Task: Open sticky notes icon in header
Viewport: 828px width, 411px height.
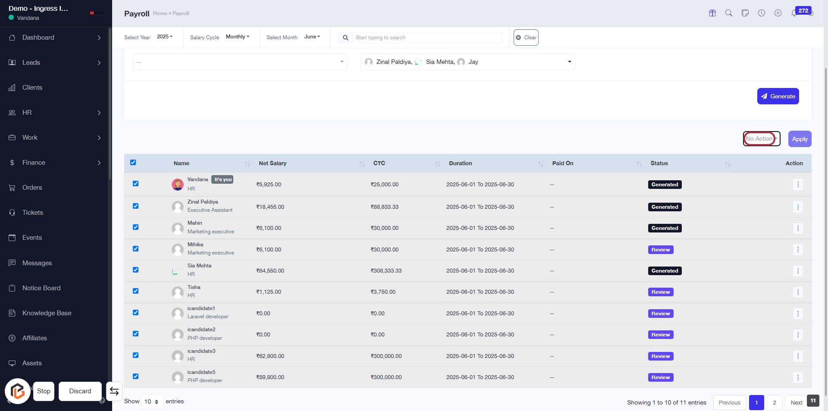Action: tap(745, 13)
